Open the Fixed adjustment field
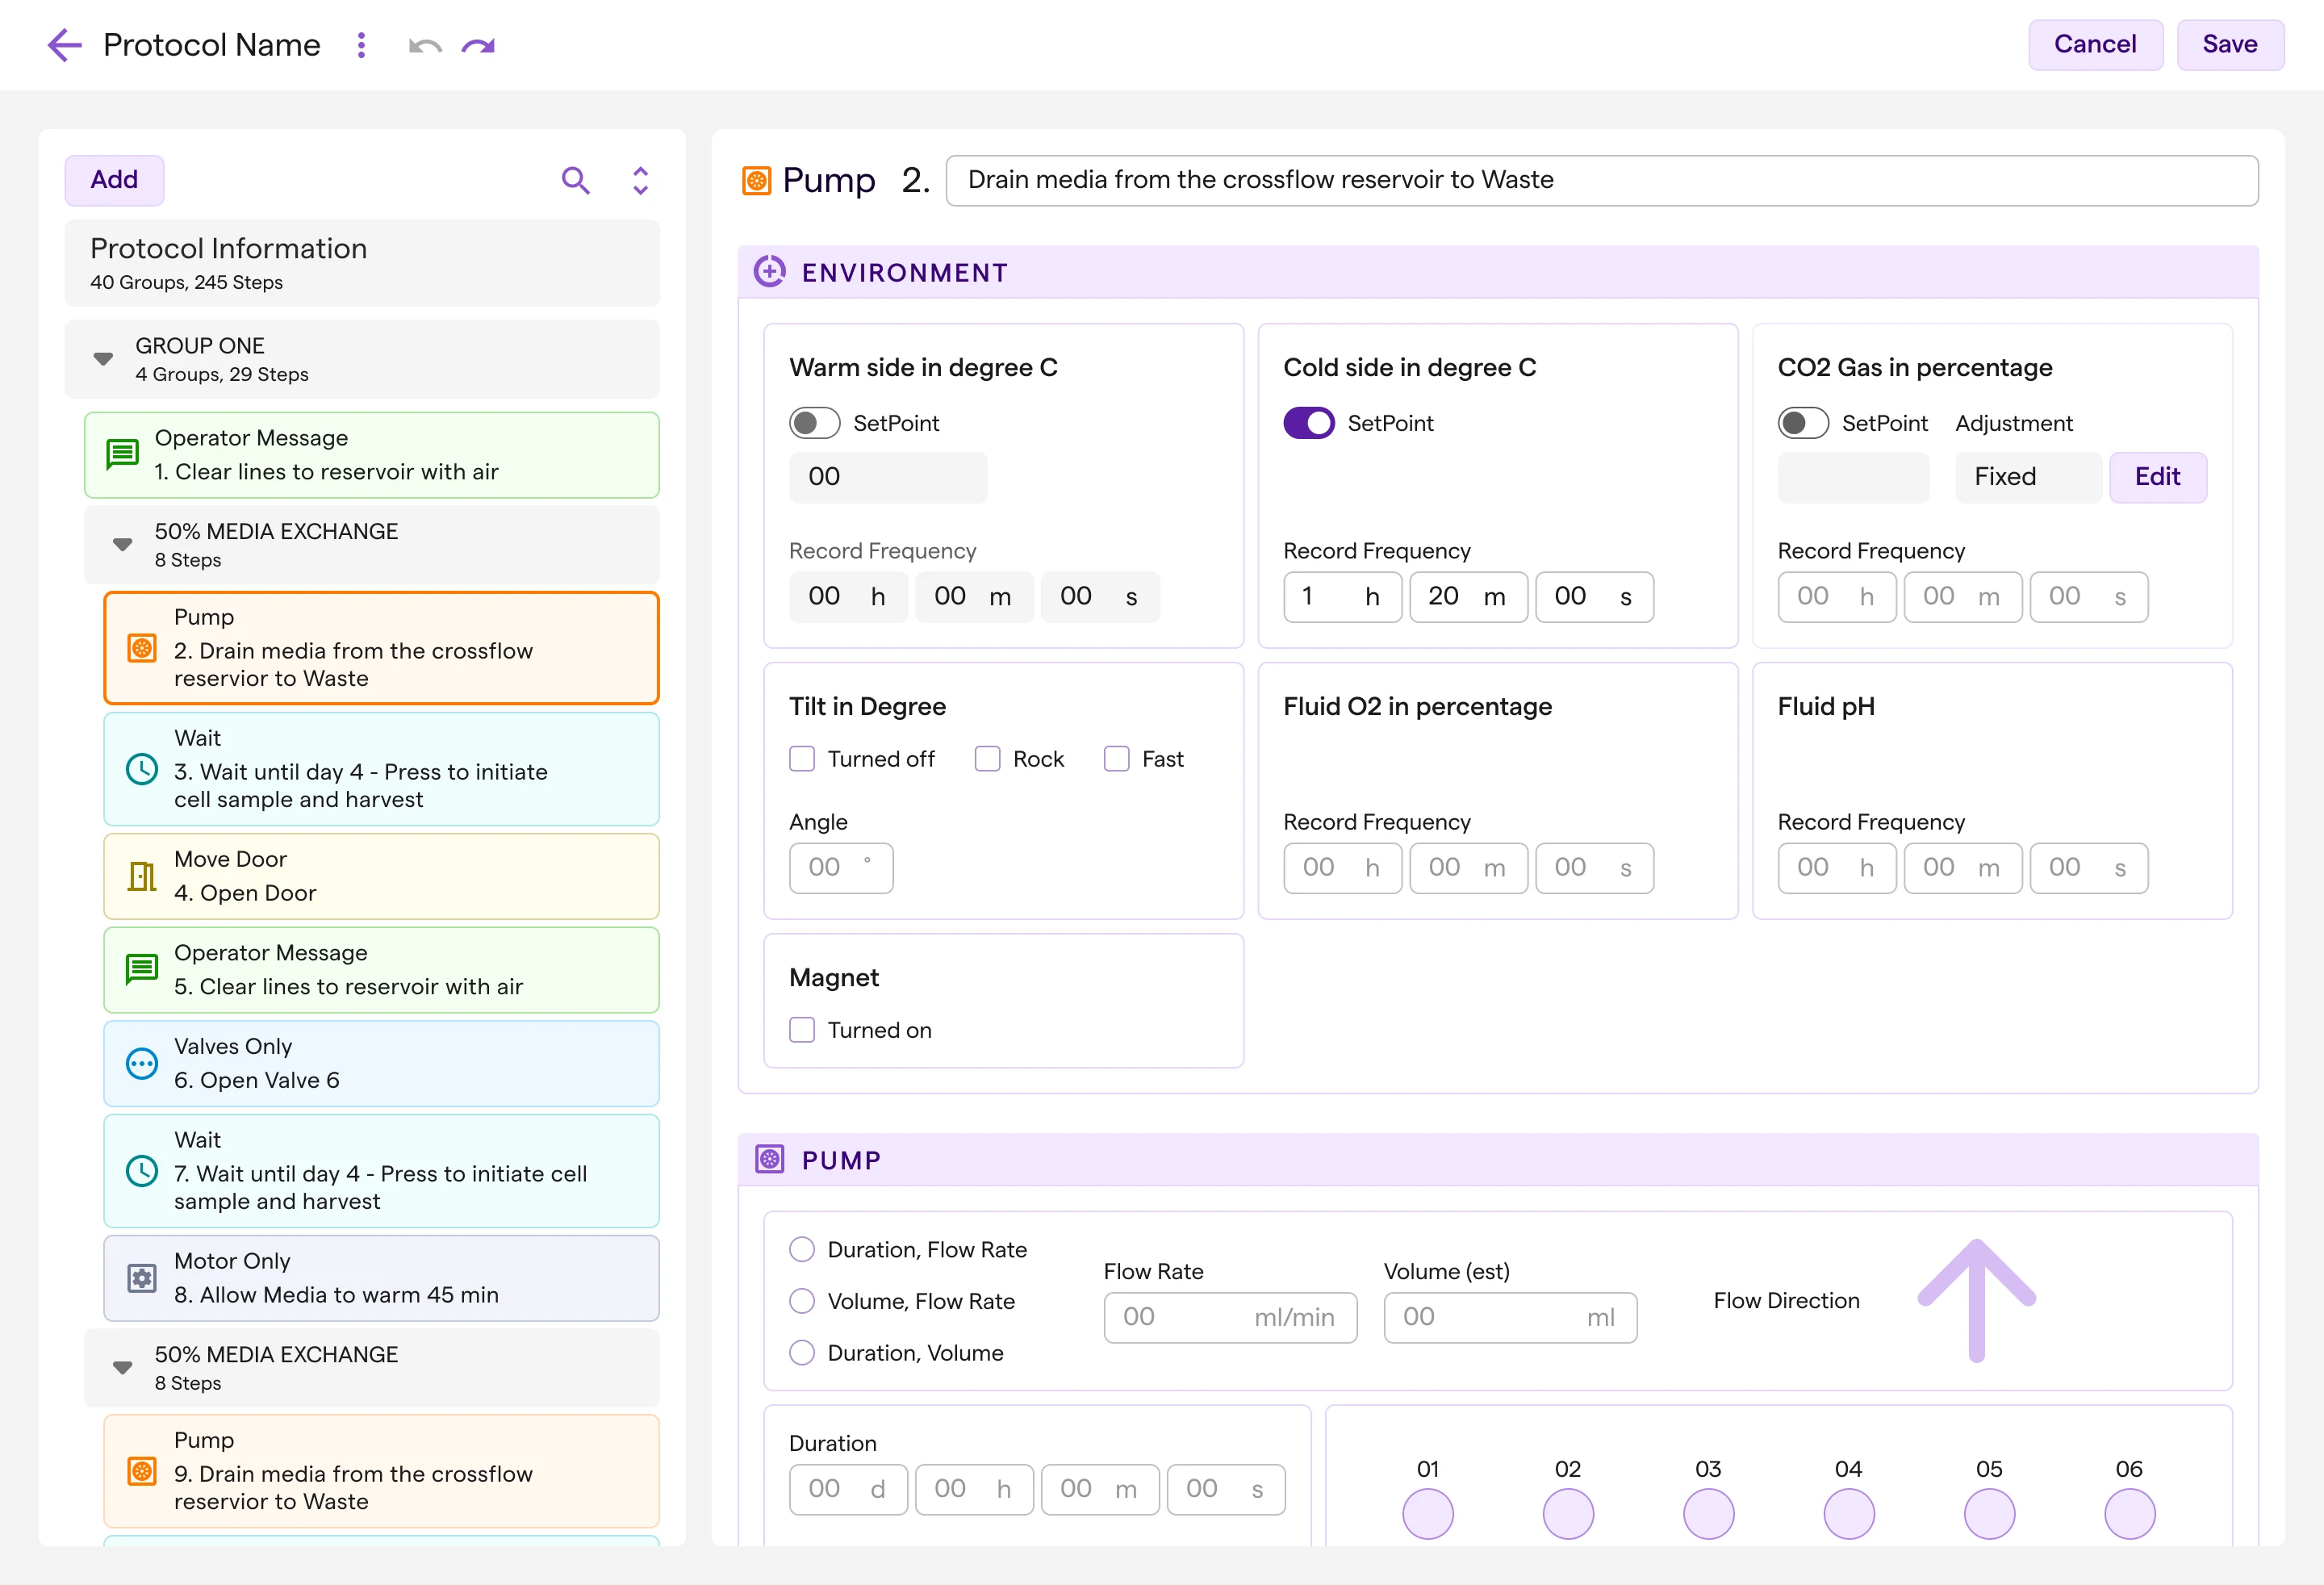 [2028, 477]
